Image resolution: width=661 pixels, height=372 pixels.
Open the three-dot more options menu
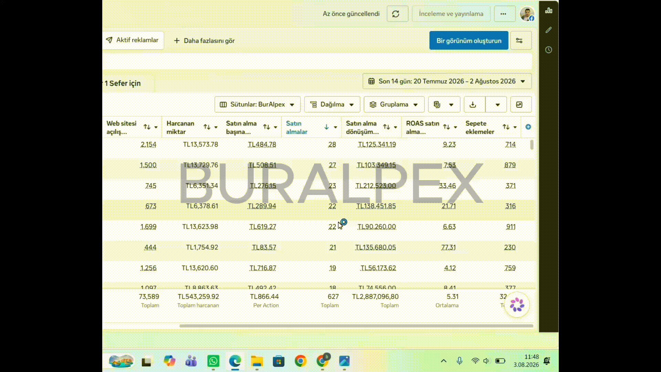504,14
